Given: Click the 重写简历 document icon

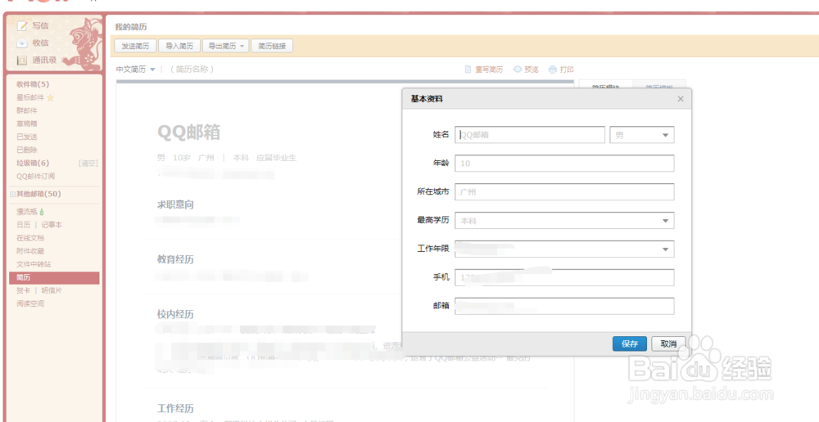Looking at the screenshot, I should [x=468, y=70].
